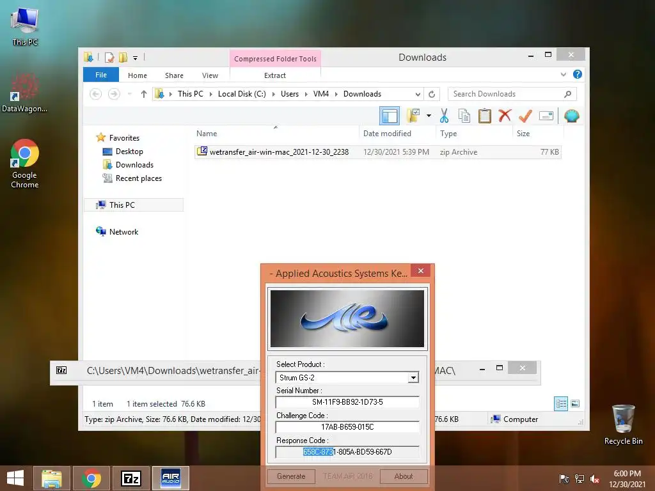
Task: Open Windows Start button
Action: coord(15,478)
